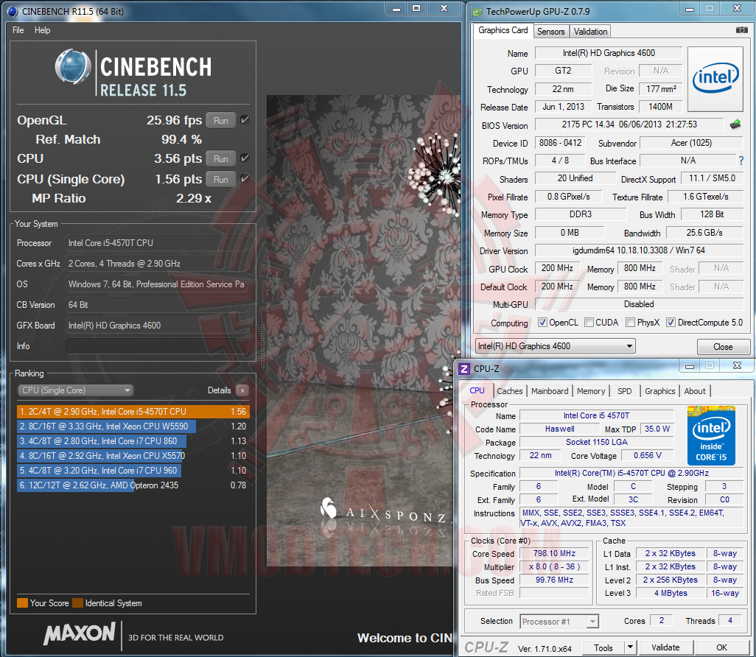Open the Cinebench Help menu
This screenshot has height=657, width=756.
(x=43, y=30)
